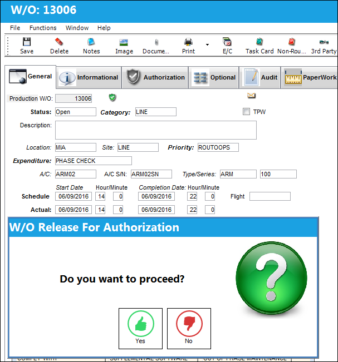Open the Document paperclip icon
The image size is (338, 362).
coord(156,42)
